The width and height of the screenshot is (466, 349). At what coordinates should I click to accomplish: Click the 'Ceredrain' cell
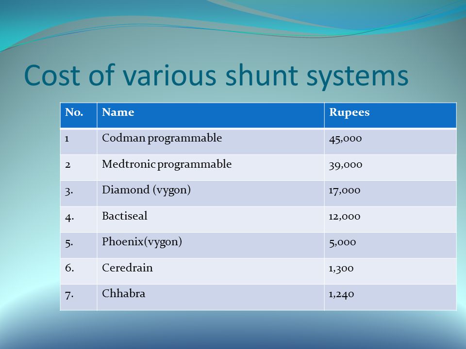click(x=210, y=271)
